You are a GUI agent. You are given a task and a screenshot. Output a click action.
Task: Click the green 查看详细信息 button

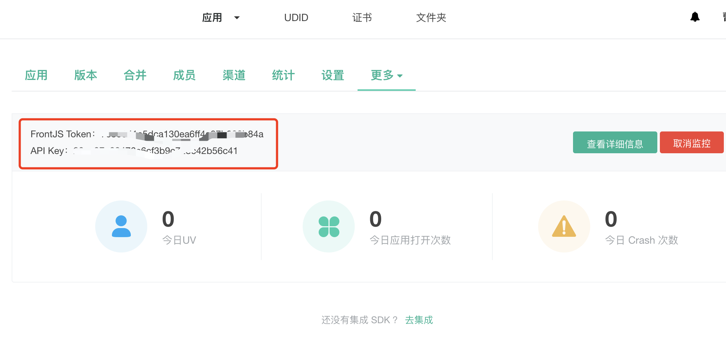click(615, 143)
